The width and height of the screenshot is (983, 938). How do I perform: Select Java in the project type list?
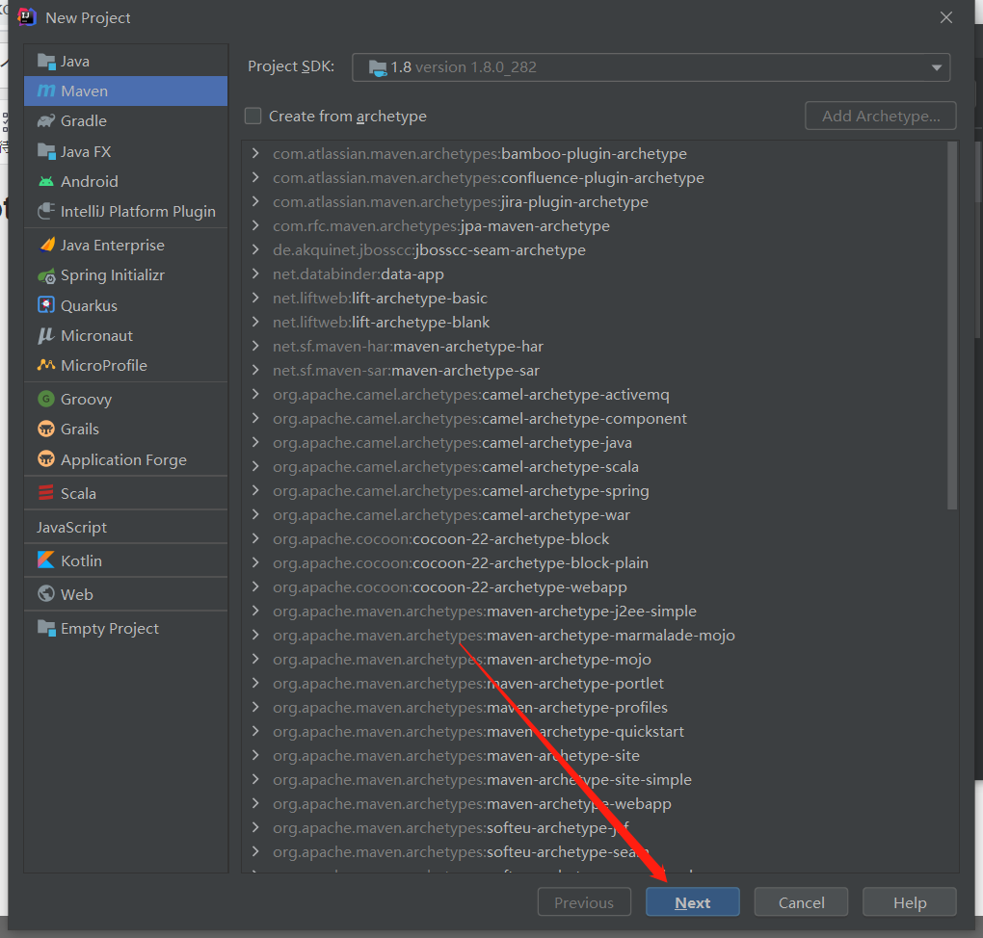coord(126,62)
